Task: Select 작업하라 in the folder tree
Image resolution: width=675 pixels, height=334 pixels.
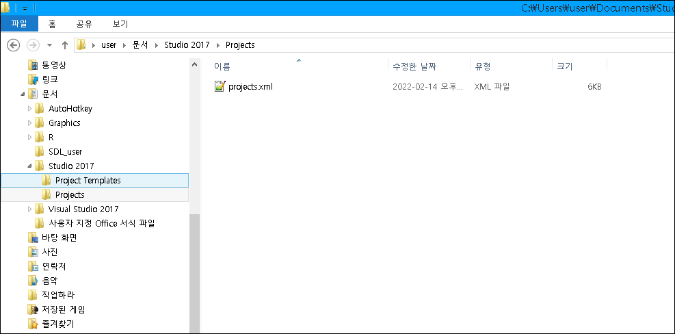Action: coord(58,295)
